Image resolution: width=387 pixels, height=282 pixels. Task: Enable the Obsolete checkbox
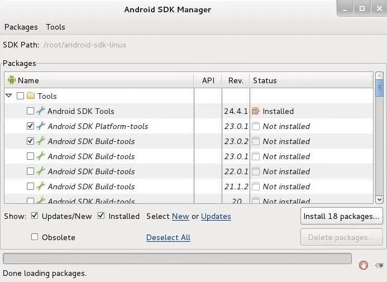click(x=35, y=237)
